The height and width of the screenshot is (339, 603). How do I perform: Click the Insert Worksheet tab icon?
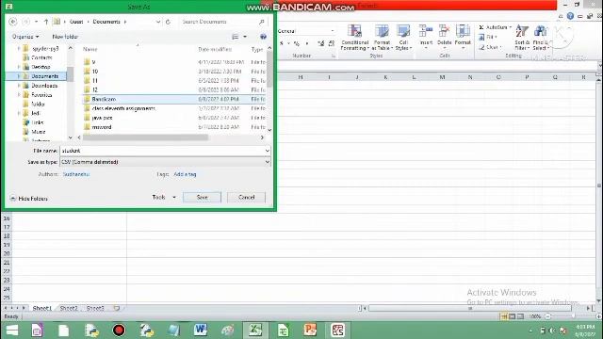(117, 308)
